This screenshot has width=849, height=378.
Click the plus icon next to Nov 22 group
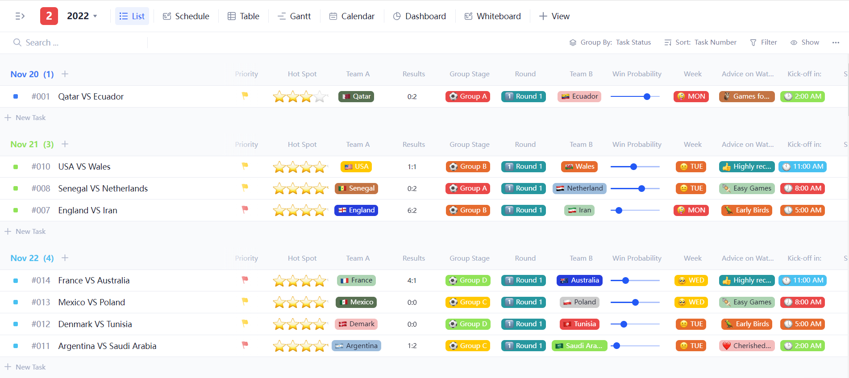point(65,258)
